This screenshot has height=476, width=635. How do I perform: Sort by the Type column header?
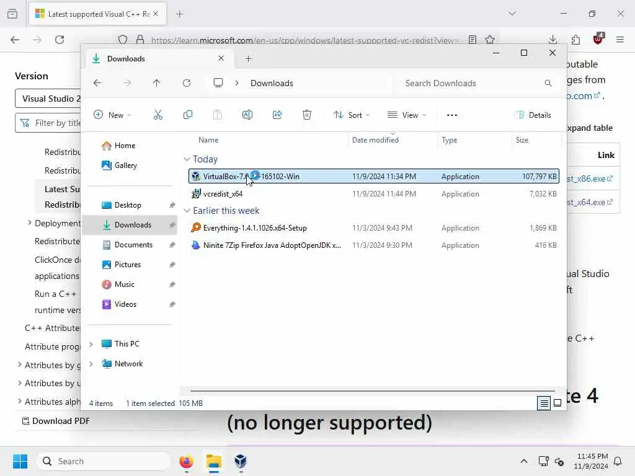pos(450,140)
